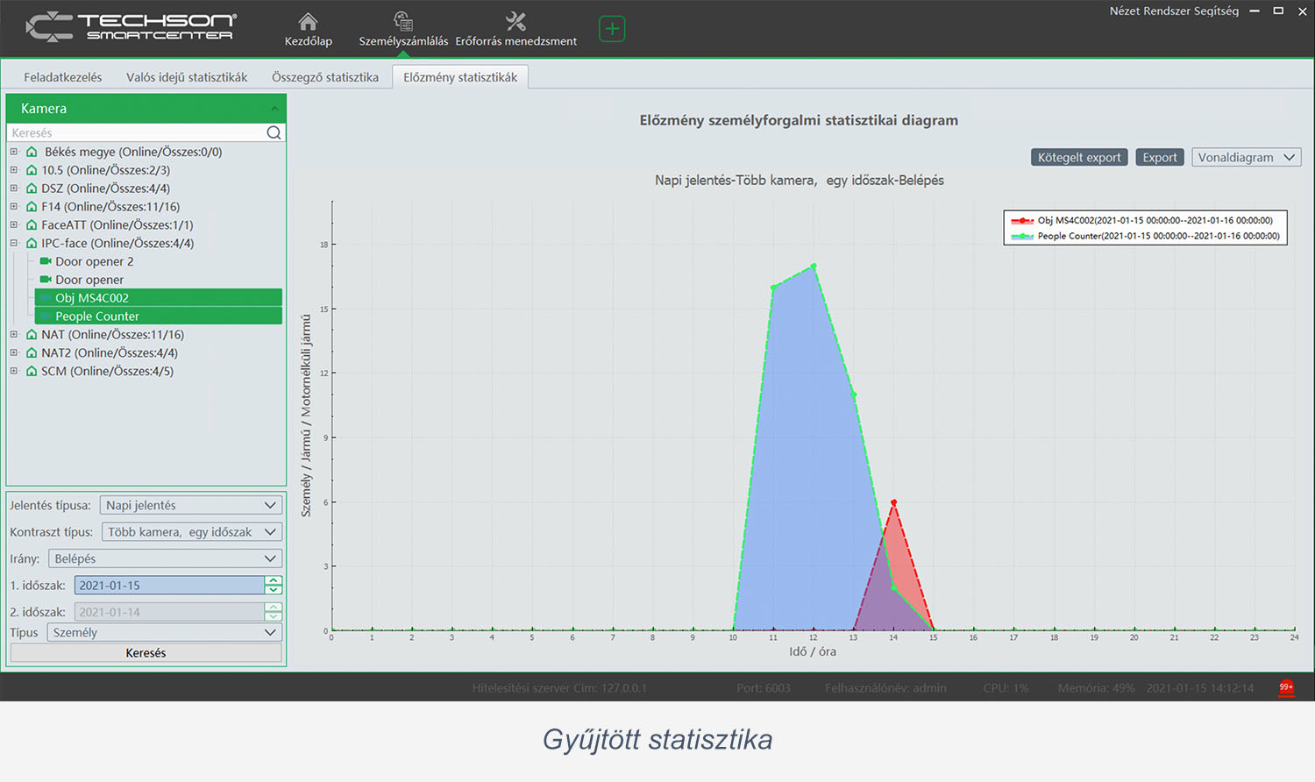This screenshot has width=1315, height=782.
Task: Open the Jelentés típusa dropdown
Action: [x=191, y=505]
